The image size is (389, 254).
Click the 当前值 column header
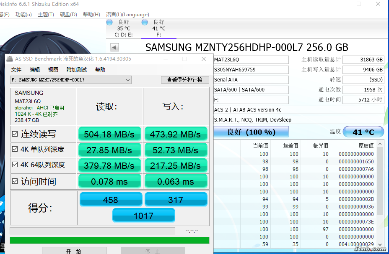coord(260,145)
